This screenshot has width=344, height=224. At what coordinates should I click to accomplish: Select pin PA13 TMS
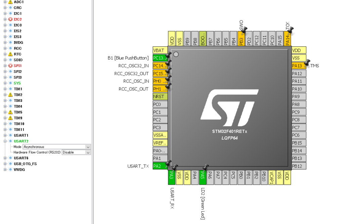pyautogui.click(x=299, y=66)
